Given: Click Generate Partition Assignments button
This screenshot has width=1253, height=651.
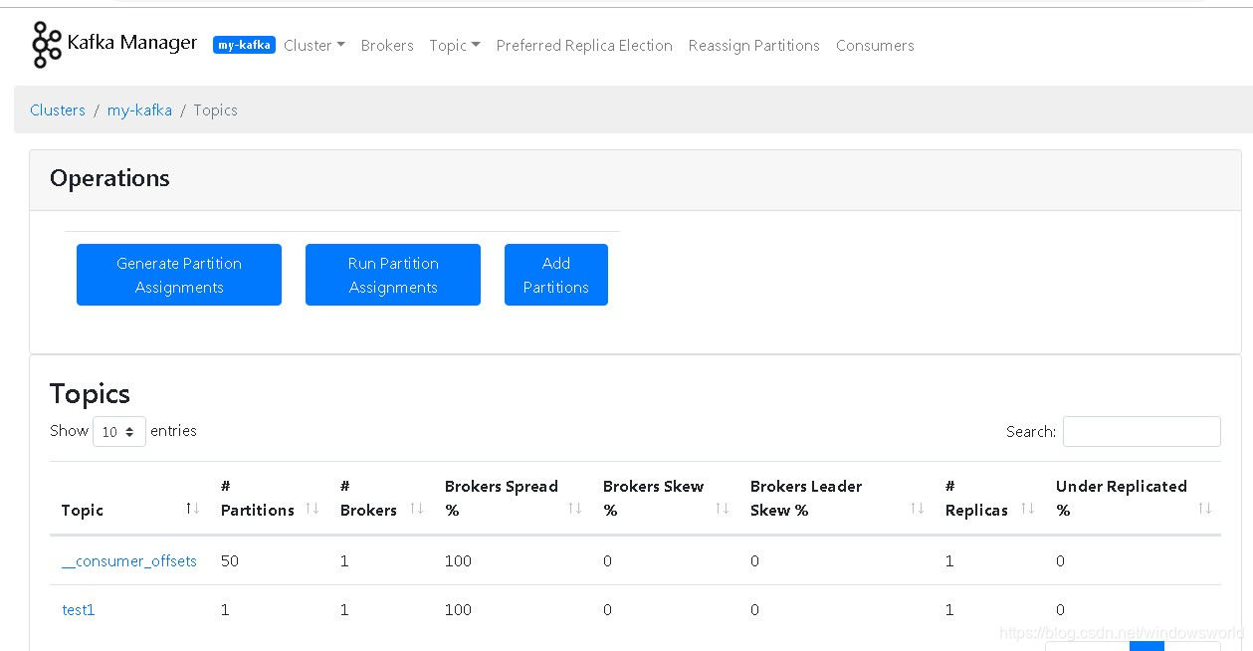Looking at the screenshot, I should pos(179,275).
